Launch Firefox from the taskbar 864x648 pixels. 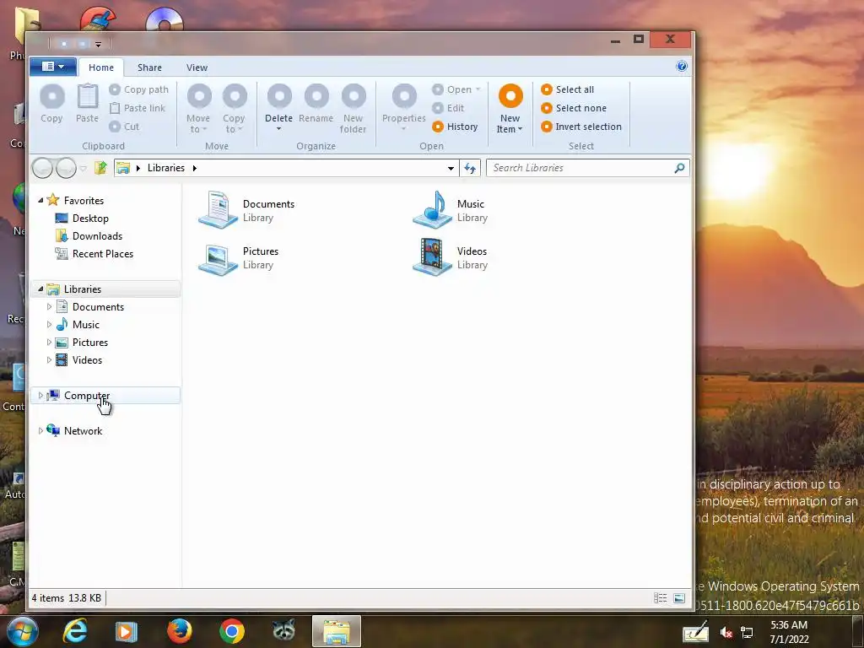(179, 631)
